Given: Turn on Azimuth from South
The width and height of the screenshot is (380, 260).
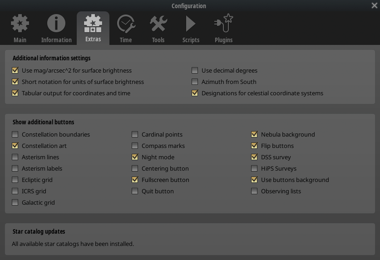Looking at the screenshot, I should [x=195, y=82].
